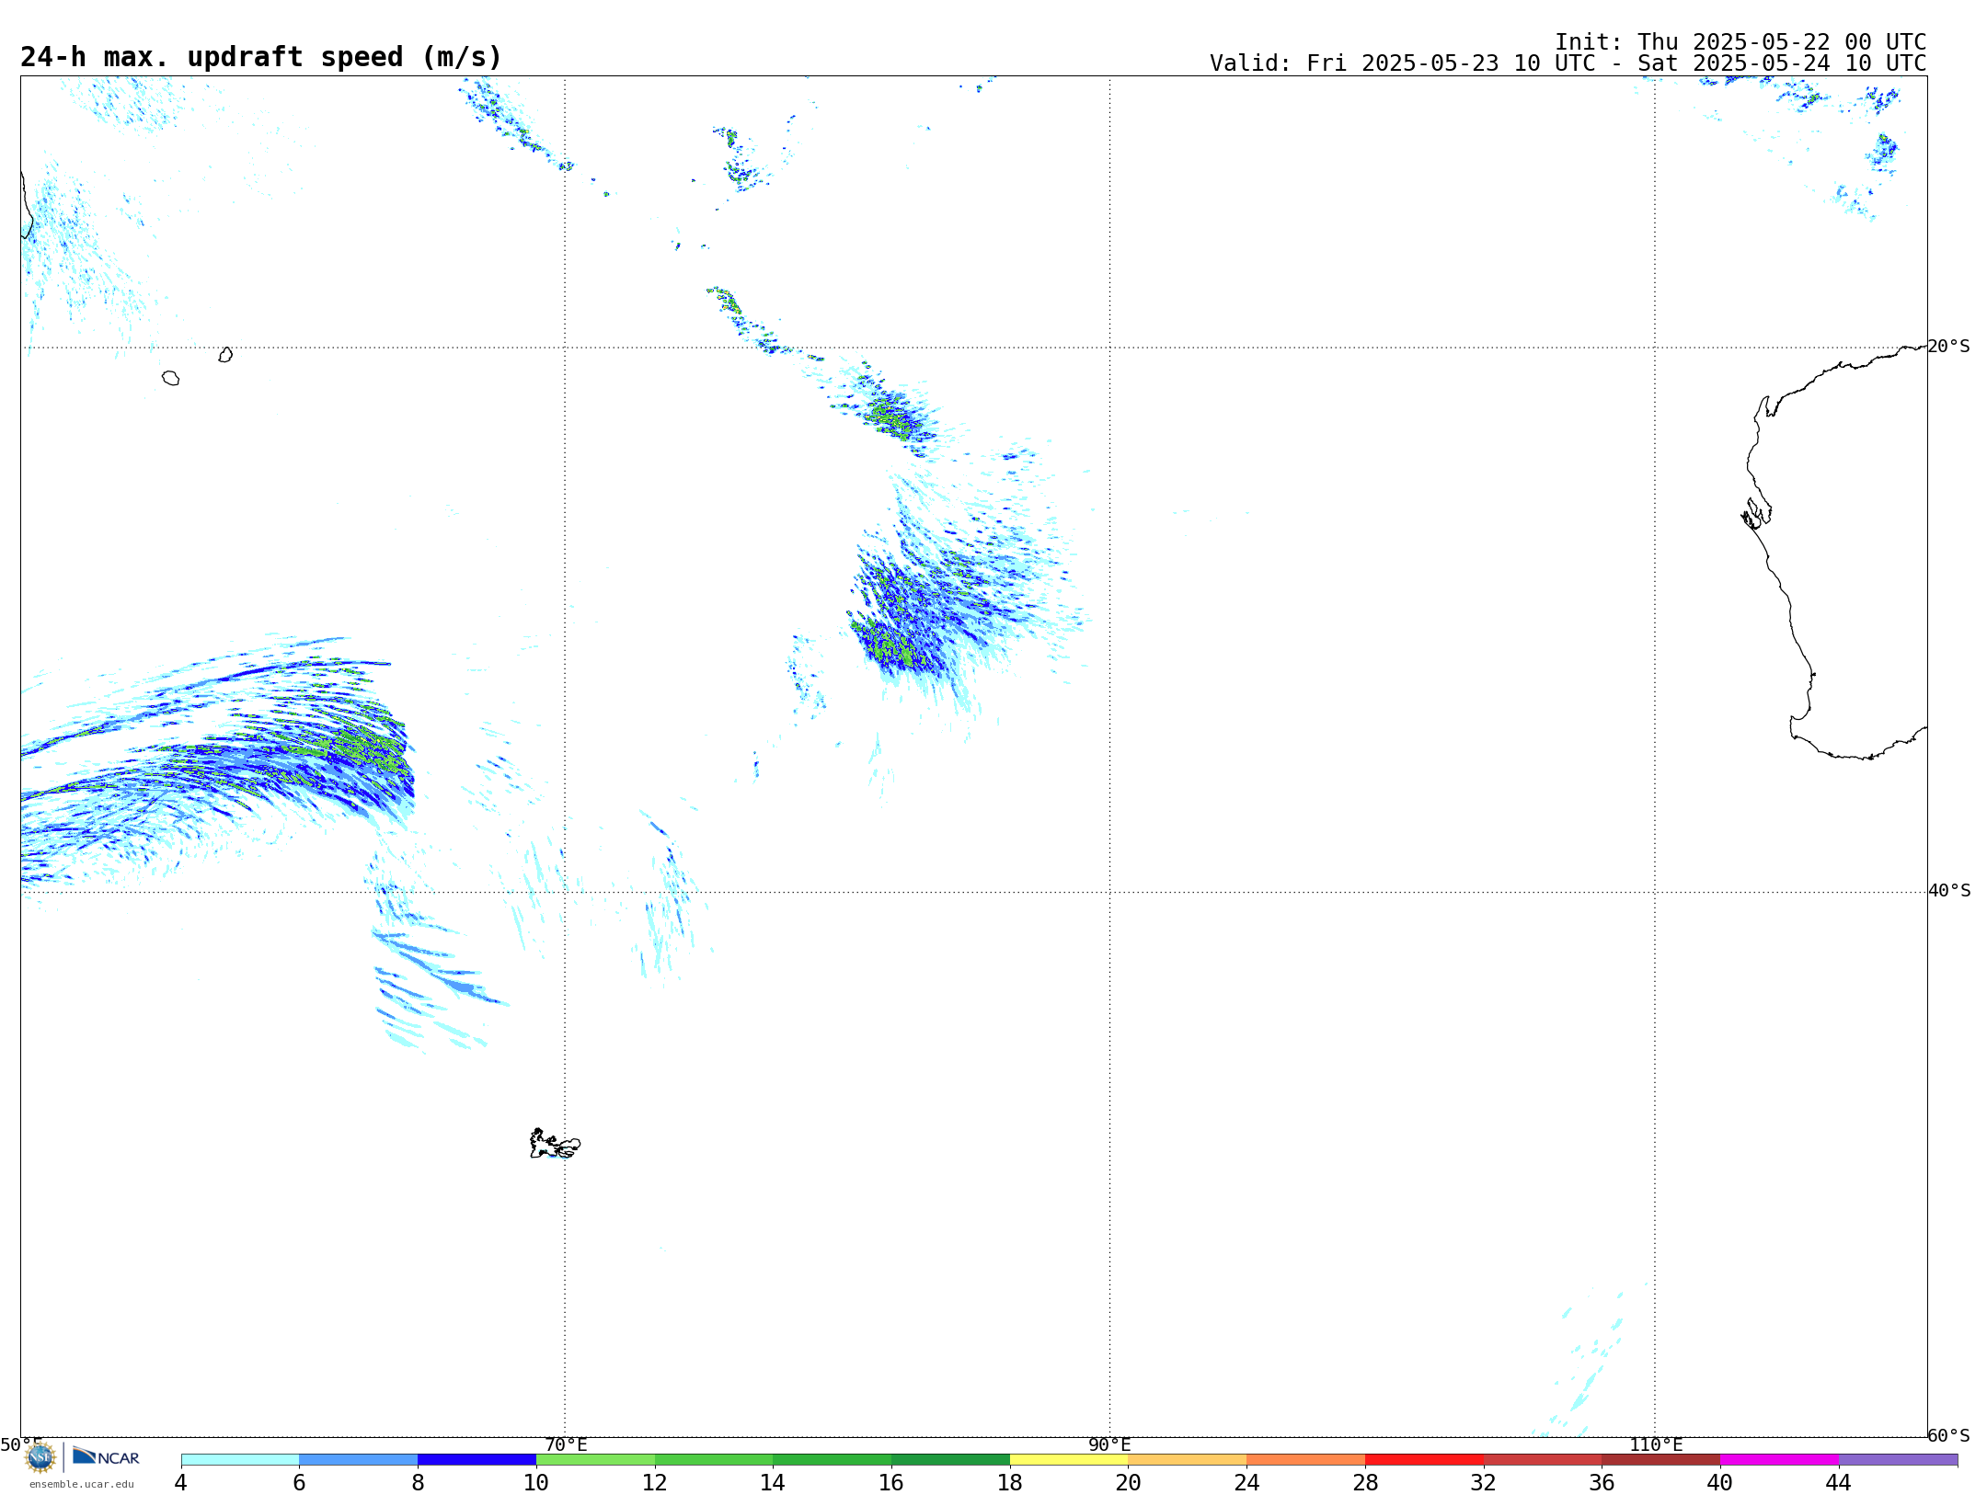Select the light orange 20–24 colorbar swatch

coord(1188,1460)
